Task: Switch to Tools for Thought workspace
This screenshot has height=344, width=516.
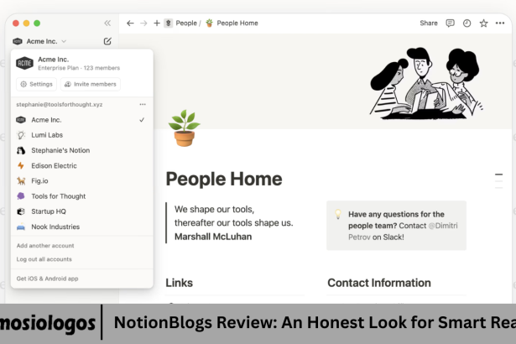Action: tap(81, 196)
